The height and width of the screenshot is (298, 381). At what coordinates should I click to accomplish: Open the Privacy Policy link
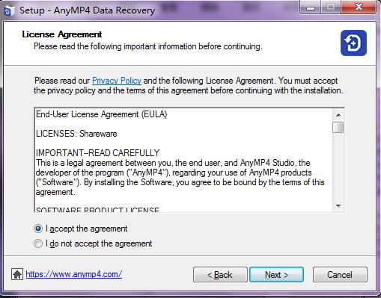[x=117, y=81]
